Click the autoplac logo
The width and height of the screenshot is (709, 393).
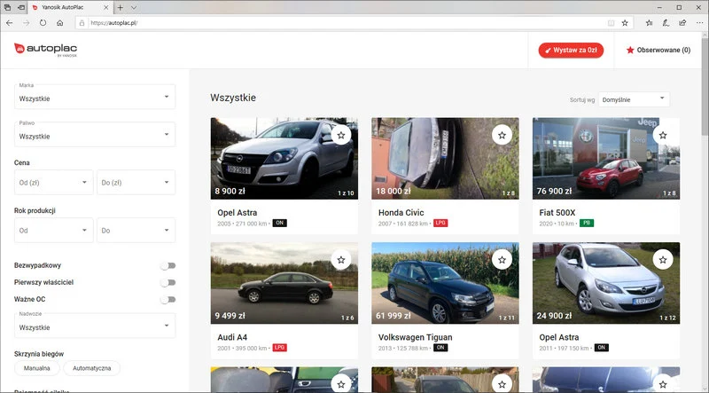(x=46, y=50)
